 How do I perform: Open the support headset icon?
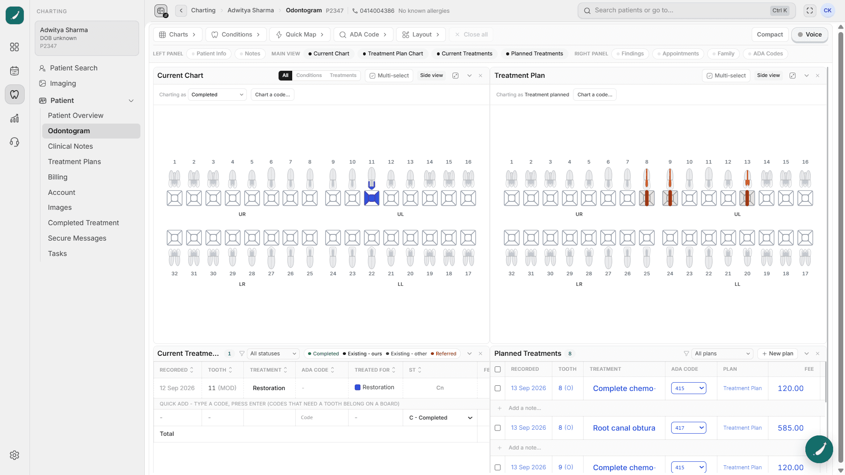pyautogui.click(x=15, y=142)
